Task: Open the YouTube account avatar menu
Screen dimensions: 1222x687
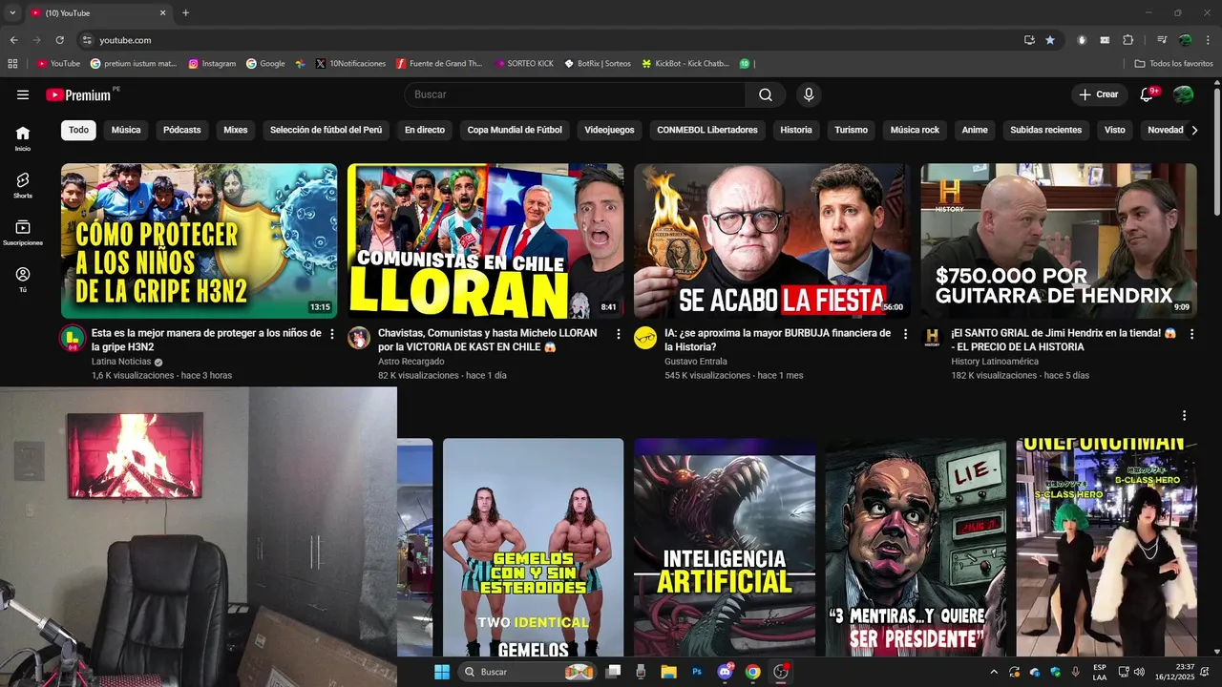Action: click(1183, 94)
